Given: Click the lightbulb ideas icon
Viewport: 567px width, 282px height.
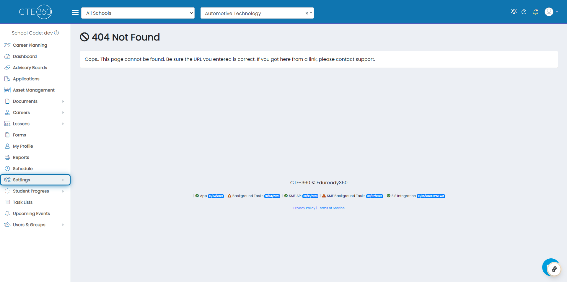Looking at the screenshot, I should coord(514,12).
